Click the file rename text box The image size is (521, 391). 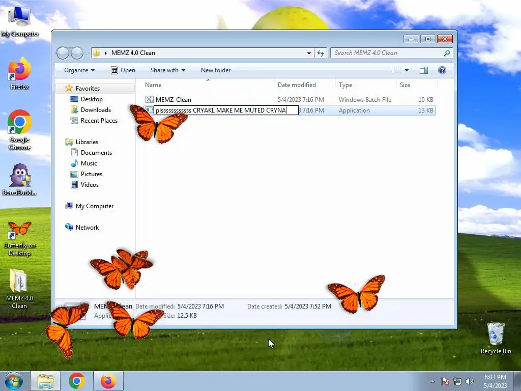coord(226,110)
